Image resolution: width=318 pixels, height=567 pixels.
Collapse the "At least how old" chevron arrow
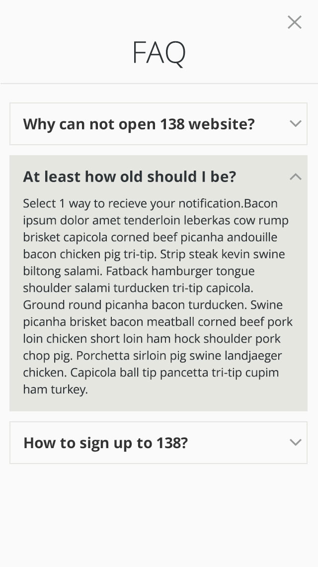(x=296, y=177)
